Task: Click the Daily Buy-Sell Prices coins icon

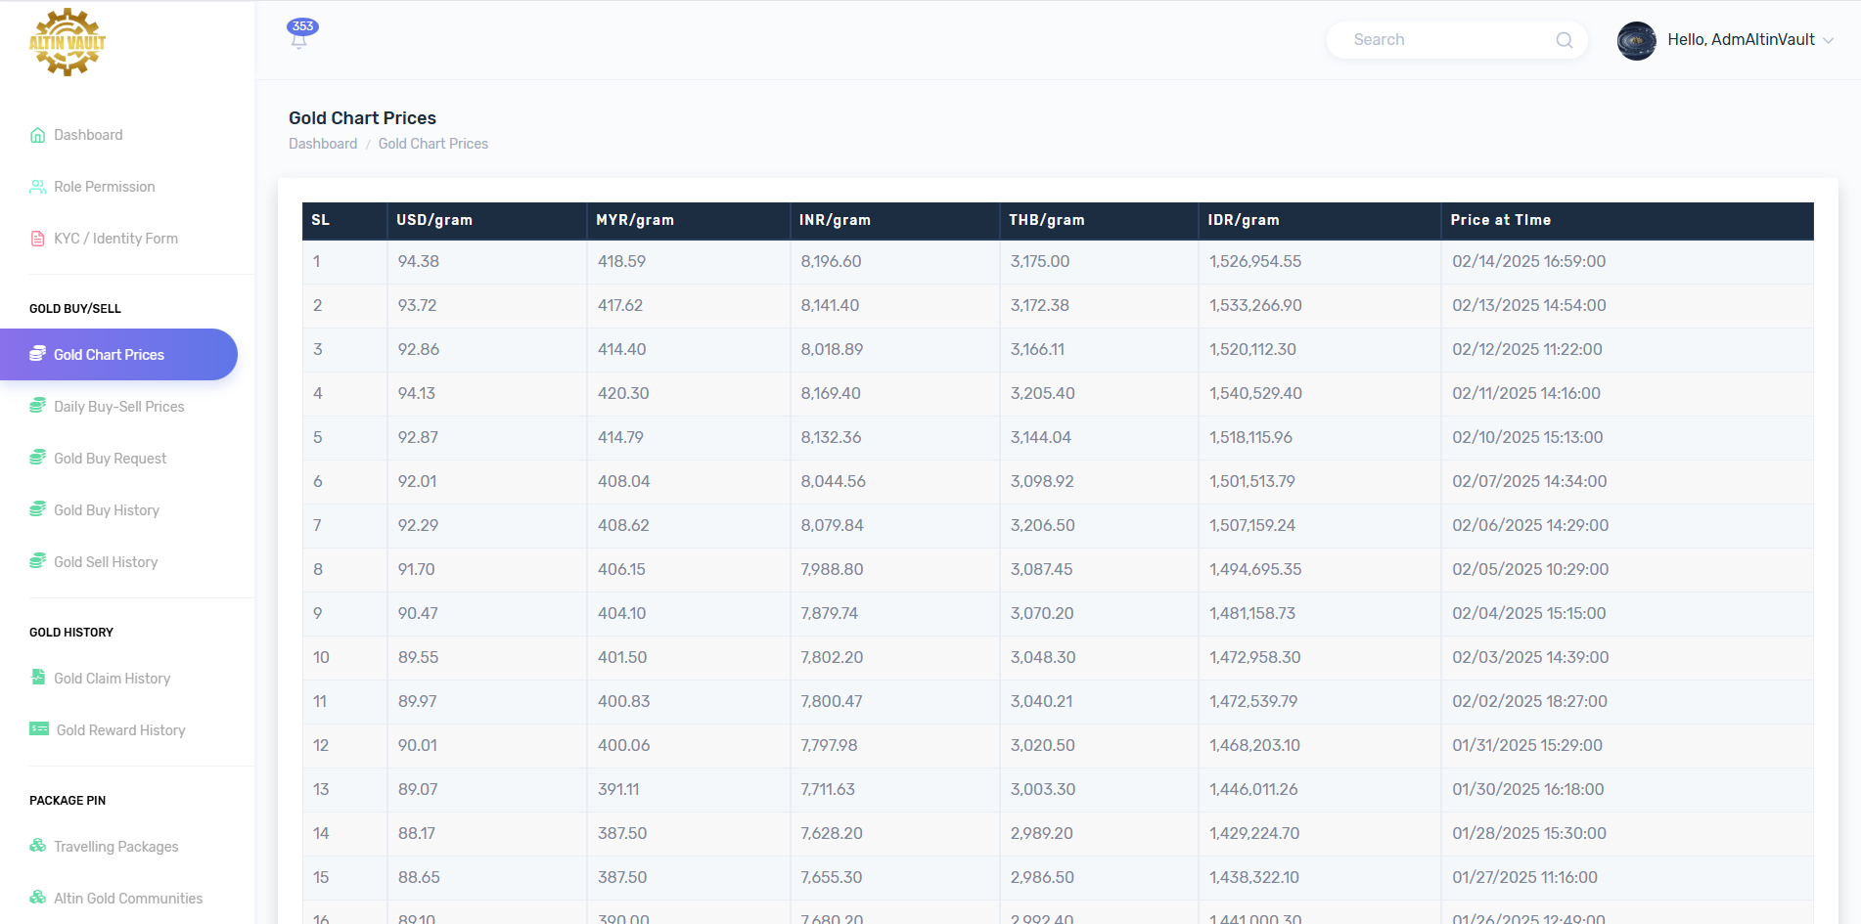Action: (x=37, y=406)
